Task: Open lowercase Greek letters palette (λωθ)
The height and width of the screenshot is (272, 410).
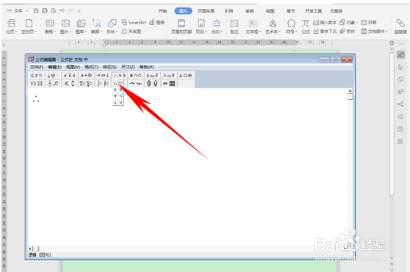Action: (x=169, y=75)
